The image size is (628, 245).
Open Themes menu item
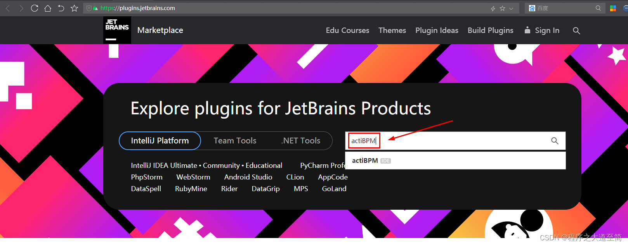point(392,30)
